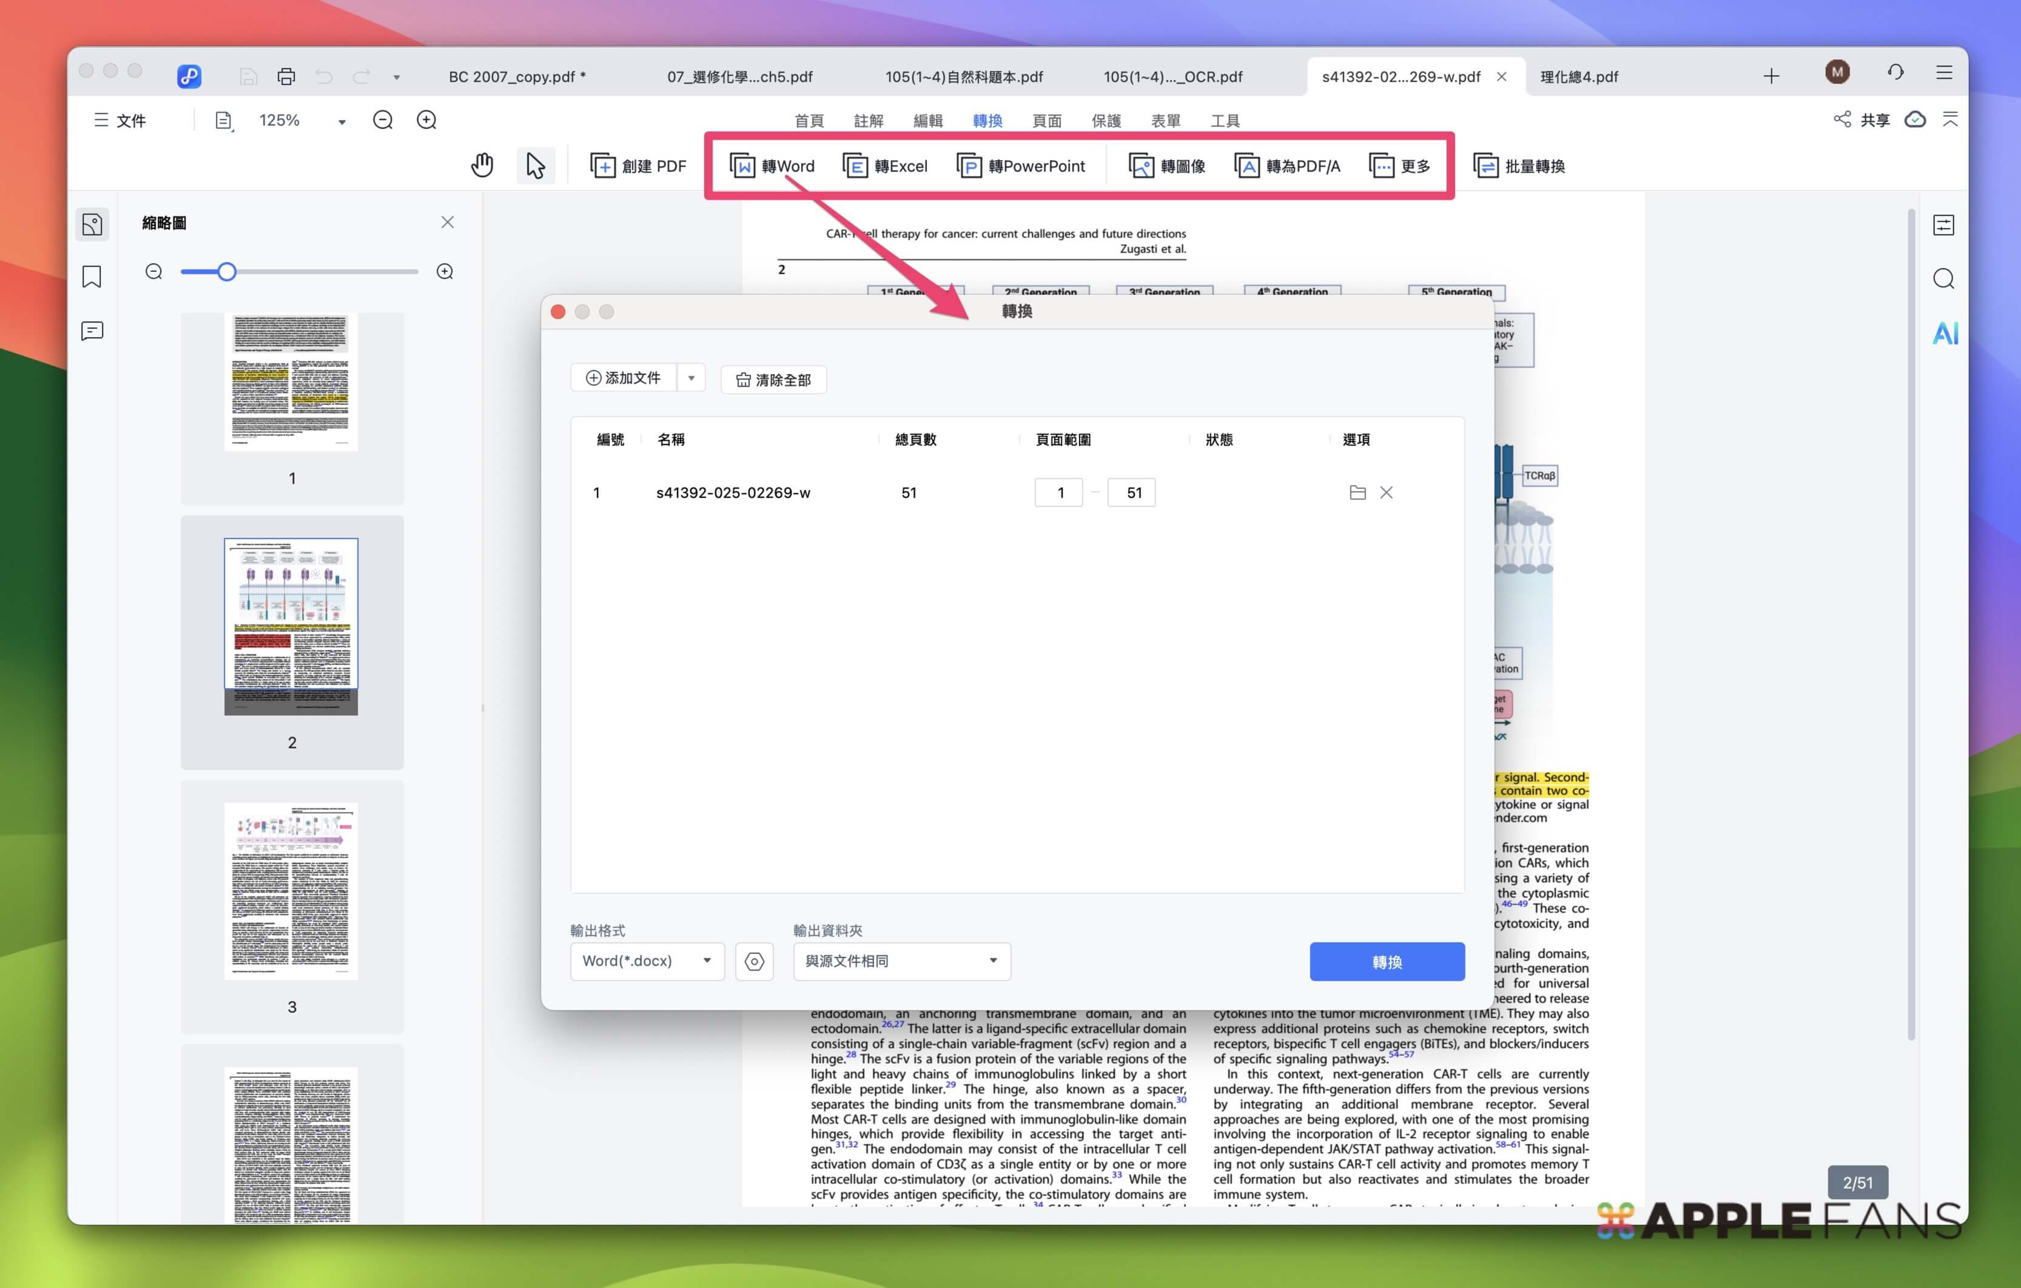Select the arrow selection tool
The height and width of the screenshot is (1288, 2021).
(534, 166)
